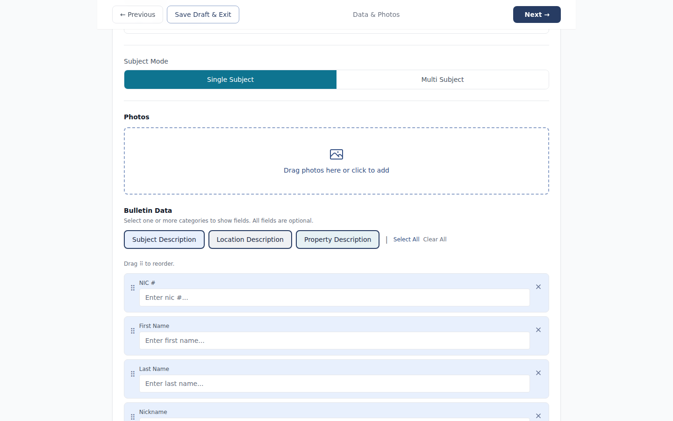Screen dimensions: 673x421
Task: Toggle the Property Description category
Action: pos(337,240)
